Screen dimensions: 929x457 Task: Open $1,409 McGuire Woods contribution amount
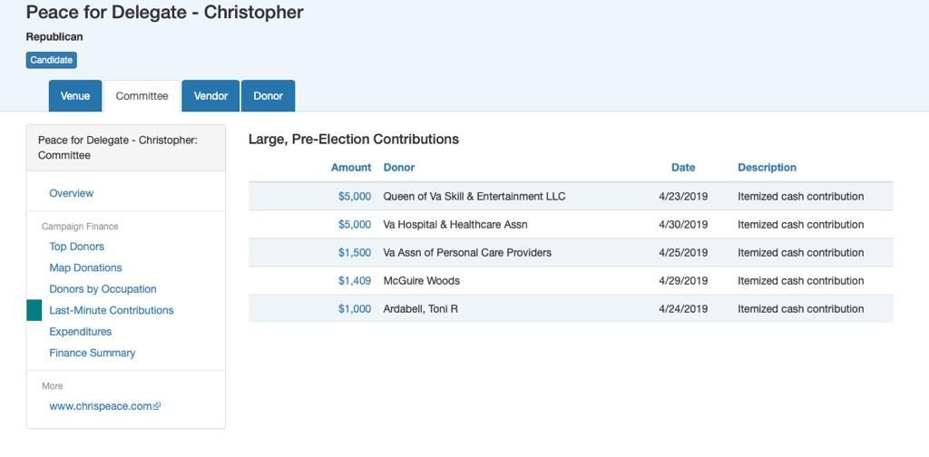pos(355,281)
